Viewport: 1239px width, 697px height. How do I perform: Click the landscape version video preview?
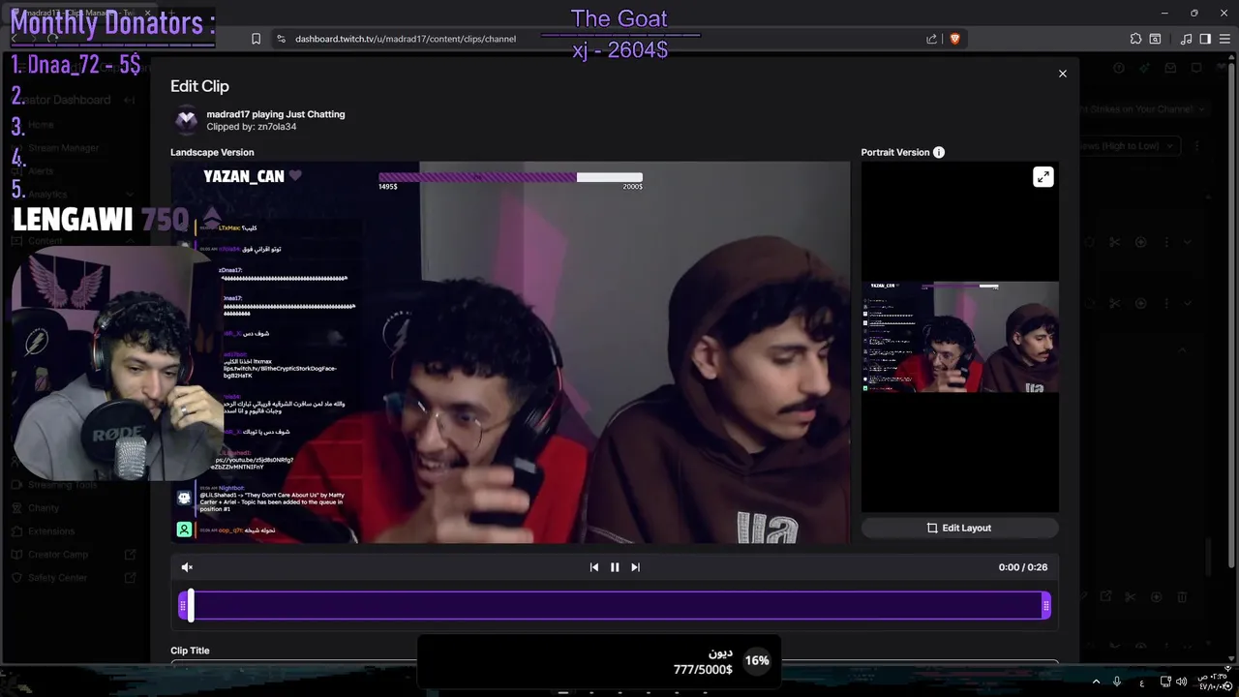510,352
